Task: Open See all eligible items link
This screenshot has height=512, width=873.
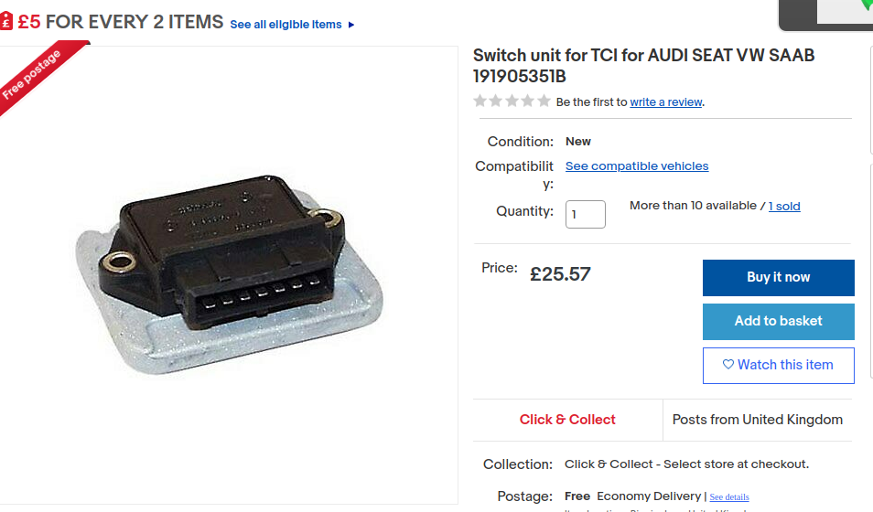Action: click(286, 25)
